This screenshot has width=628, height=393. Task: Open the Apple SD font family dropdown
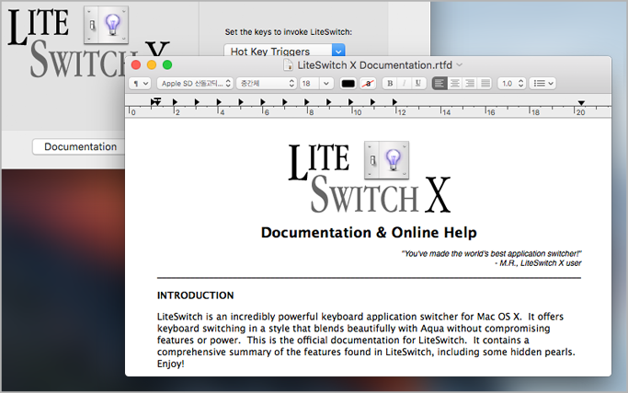click(195, 84)
